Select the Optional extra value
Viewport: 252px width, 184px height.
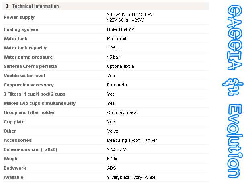click(x=120, y=66)
